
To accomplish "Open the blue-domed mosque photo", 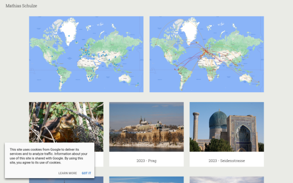I will [x=227, y=127].
